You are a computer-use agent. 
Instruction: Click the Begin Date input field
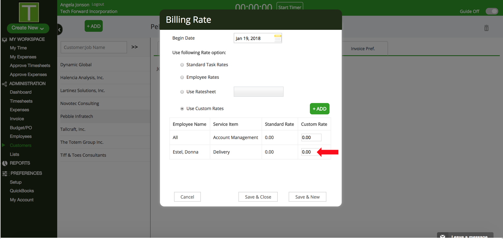point(258,38)
